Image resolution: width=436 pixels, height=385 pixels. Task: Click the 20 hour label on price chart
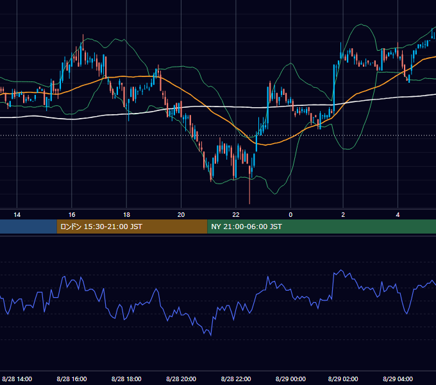(181, 214)
